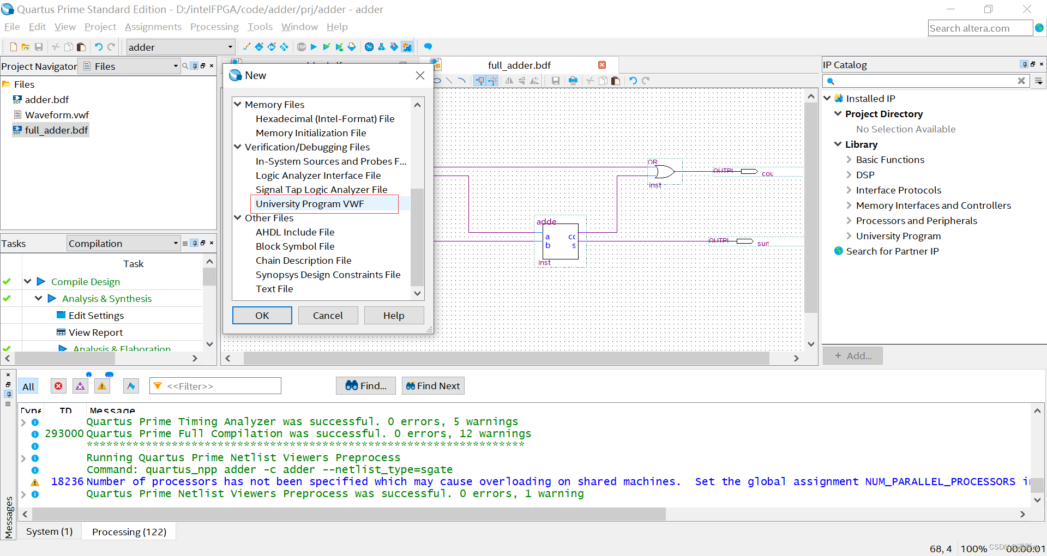Open the Programmer toolbar icon
Screen dimensions: 1047x556
click(x=394, y=47)
